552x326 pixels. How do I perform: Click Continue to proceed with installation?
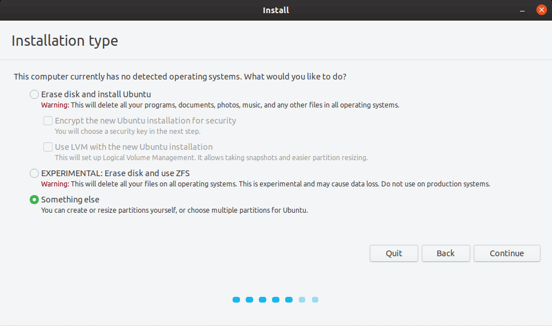point(507,253)
